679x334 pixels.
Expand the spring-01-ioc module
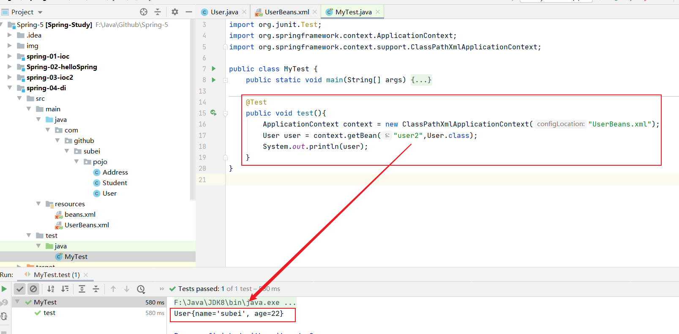tap(10, 56)
